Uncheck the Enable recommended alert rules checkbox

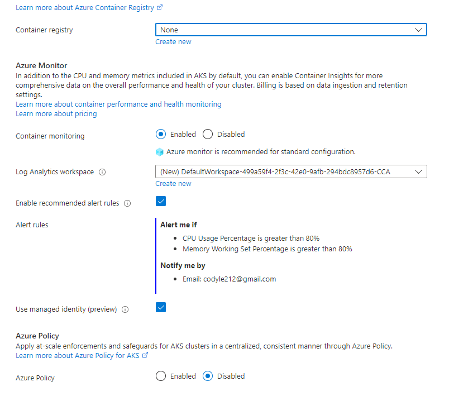click(161, 201)
